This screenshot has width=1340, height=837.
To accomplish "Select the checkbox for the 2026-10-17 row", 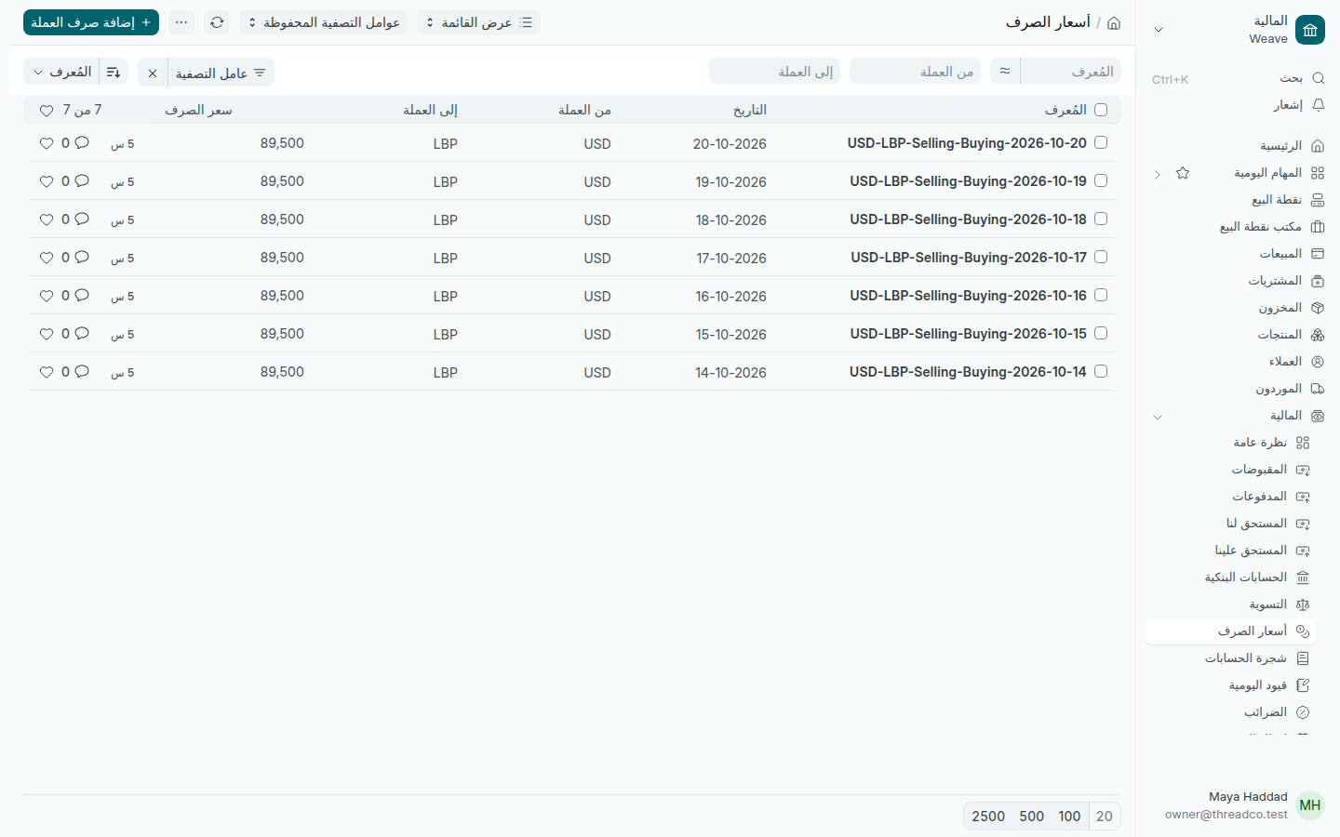I will [1101, 257].
